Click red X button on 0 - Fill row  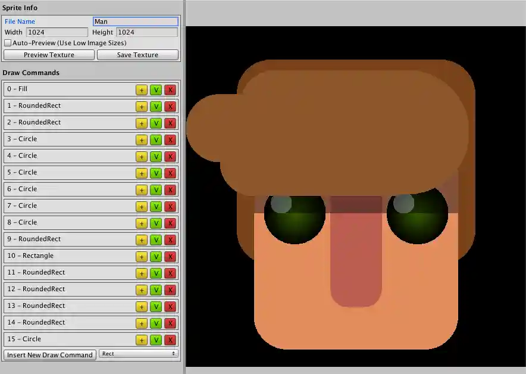[170, 90]
